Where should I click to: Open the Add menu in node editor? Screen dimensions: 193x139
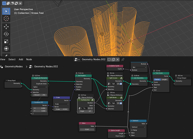(x=21, y=59)
